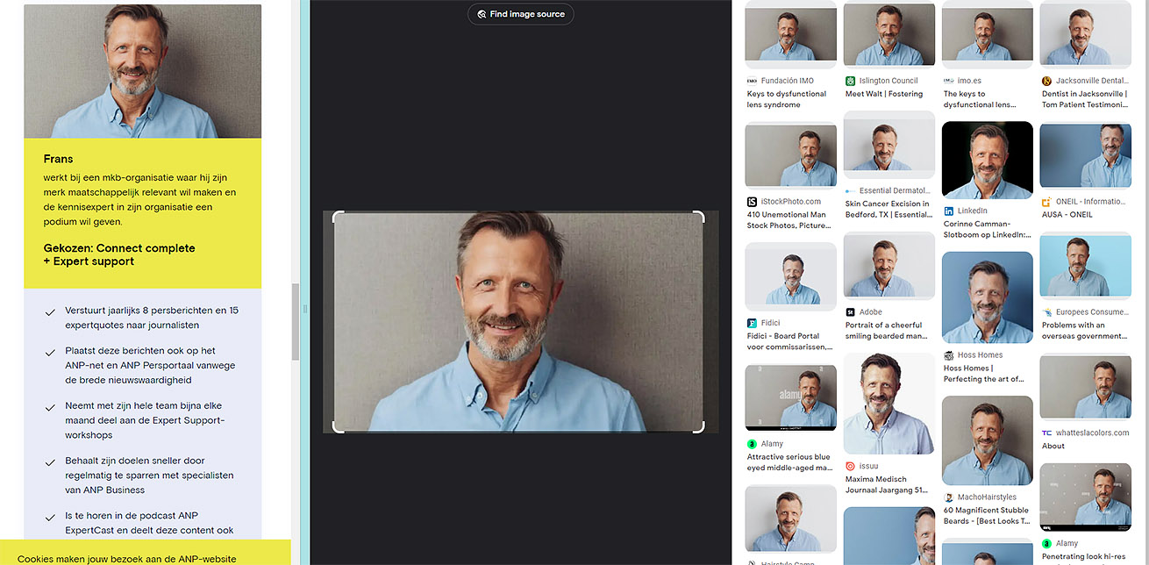Image resolution: width=1149 pixels, height=565 pixels.
Task: Click the Find image source button
Action: click(520, 14)
